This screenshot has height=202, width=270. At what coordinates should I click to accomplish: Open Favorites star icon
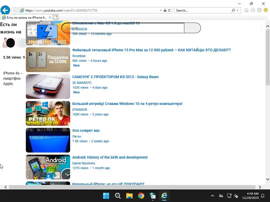coord(253,10)
